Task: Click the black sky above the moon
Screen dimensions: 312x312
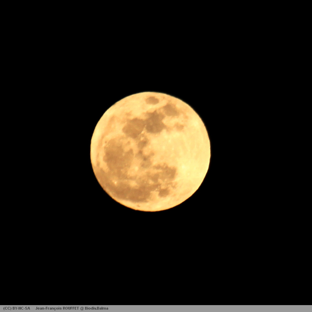Action: (150, 45)
